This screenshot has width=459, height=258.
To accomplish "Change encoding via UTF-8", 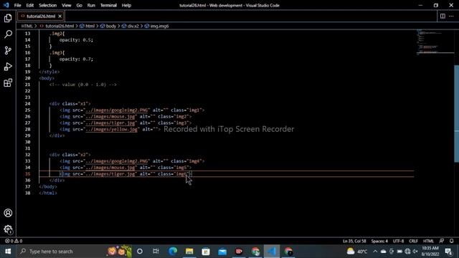I will coord(398,241).
